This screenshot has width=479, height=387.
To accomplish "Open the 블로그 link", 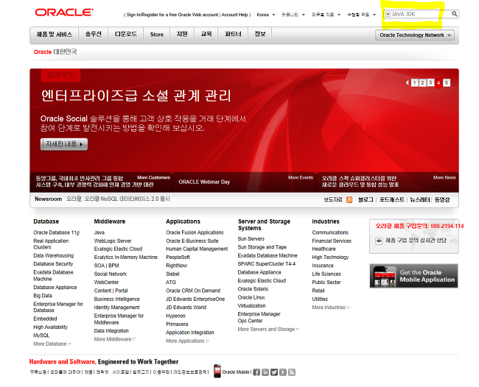I will pos(366,199).
